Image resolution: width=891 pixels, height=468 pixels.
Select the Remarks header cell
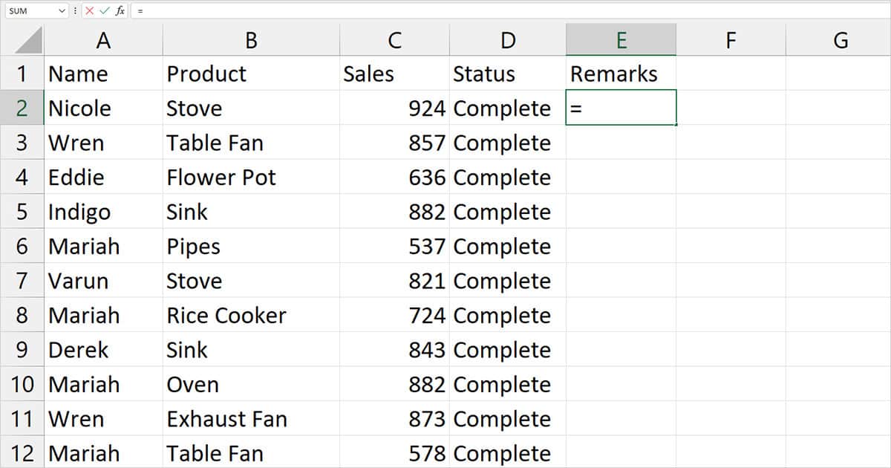[x=621, y=74]
